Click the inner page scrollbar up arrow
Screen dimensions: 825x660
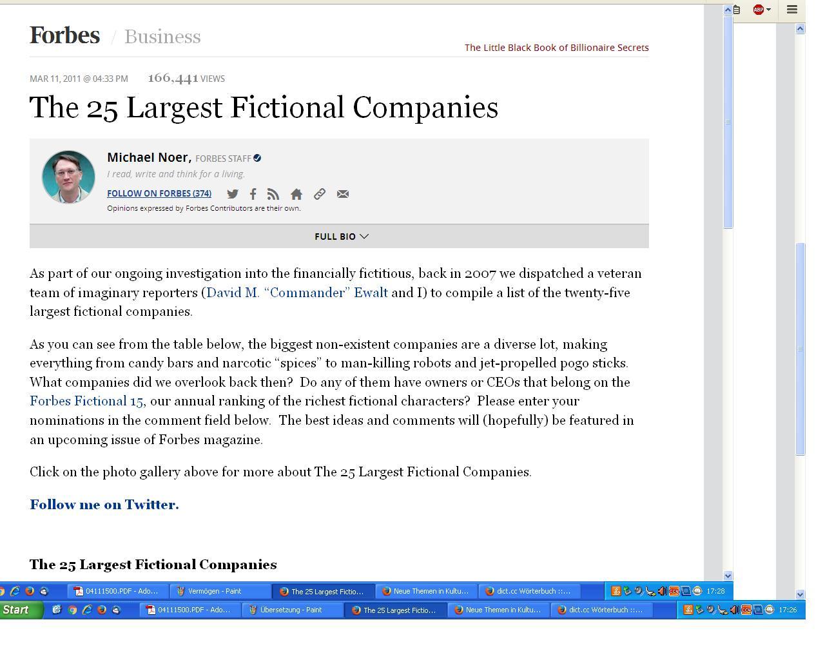[x=728, y=10]
